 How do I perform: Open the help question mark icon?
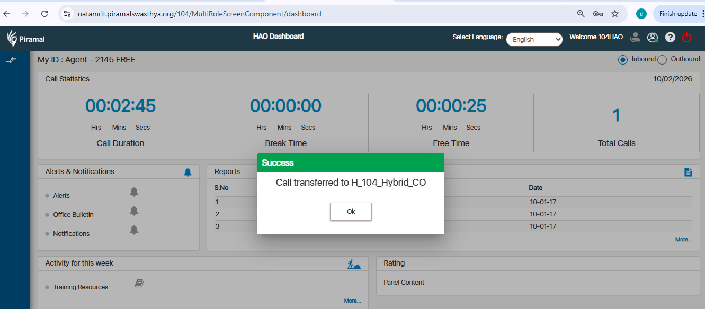tap(670, 38)
